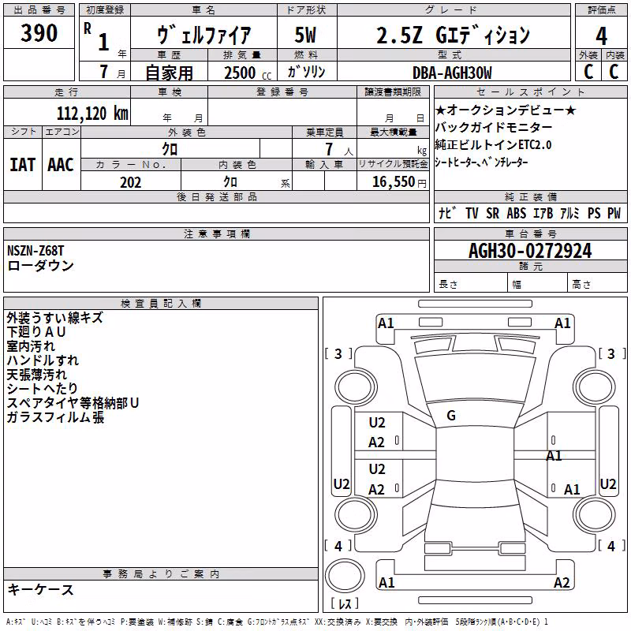
Task: Select エアB in genuine equipment row
Action: [543, 213]
